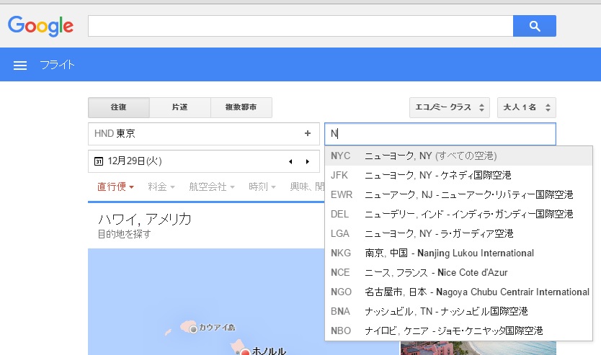Click the 目的地を探す text

point(124,234)
